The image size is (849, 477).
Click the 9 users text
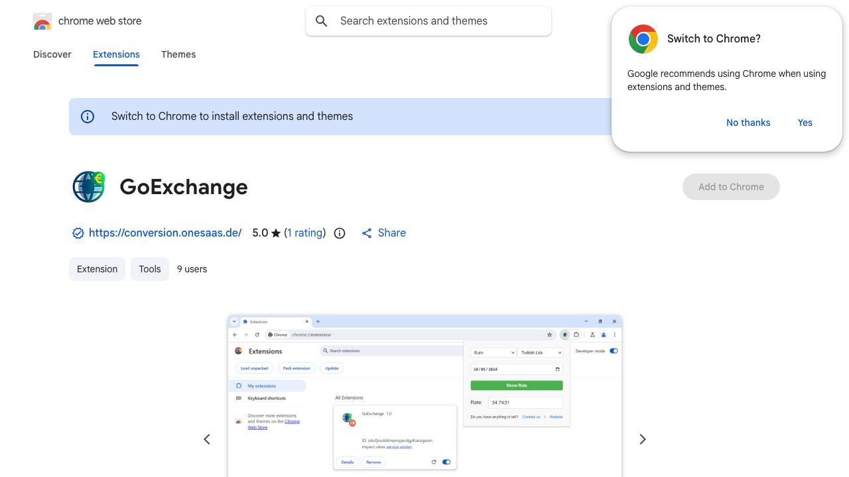tap(192, 269)
